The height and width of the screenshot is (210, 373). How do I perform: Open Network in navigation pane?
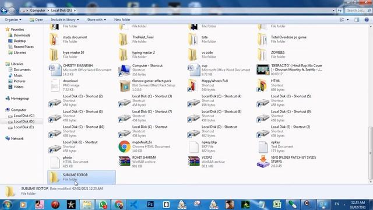tap(17, 139)
